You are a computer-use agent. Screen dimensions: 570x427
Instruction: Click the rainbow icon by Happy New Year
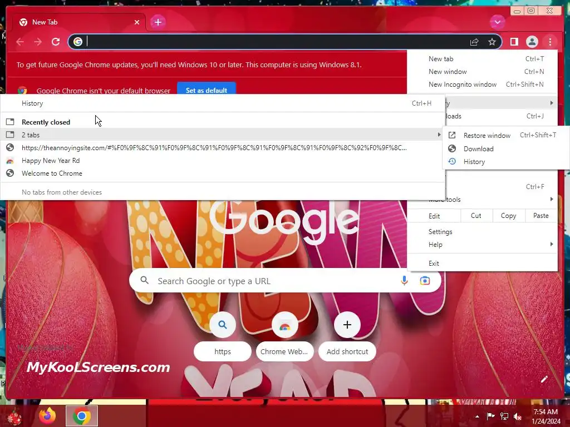[10, 161]
